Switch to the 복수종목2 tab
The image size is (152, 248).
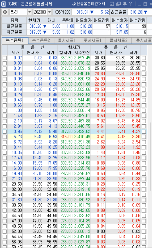click(41, 41)
